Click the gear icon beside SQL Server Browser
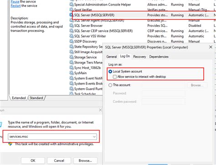 point(72,25)
